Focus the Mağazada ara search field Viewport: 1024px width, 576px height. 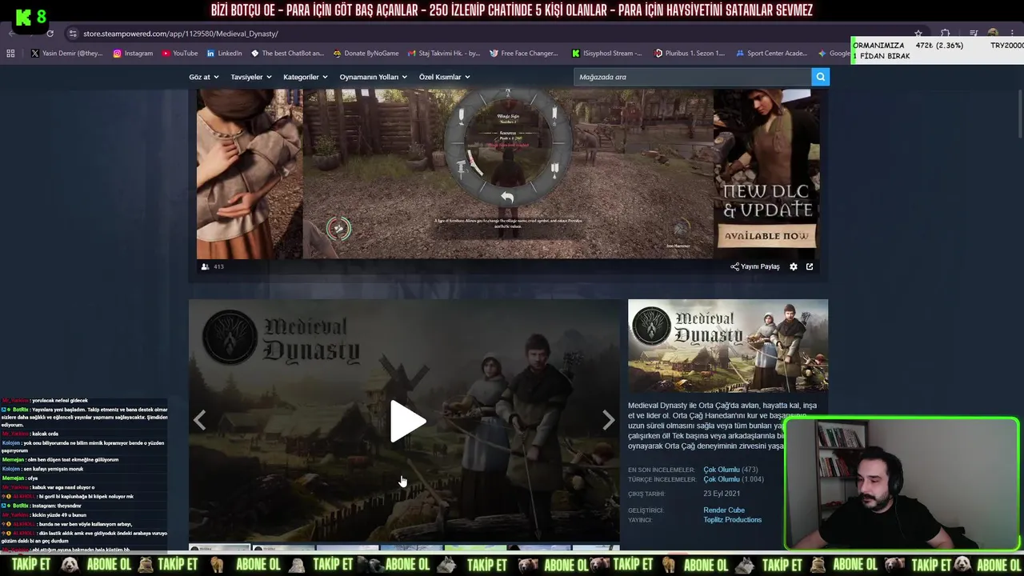693,77
